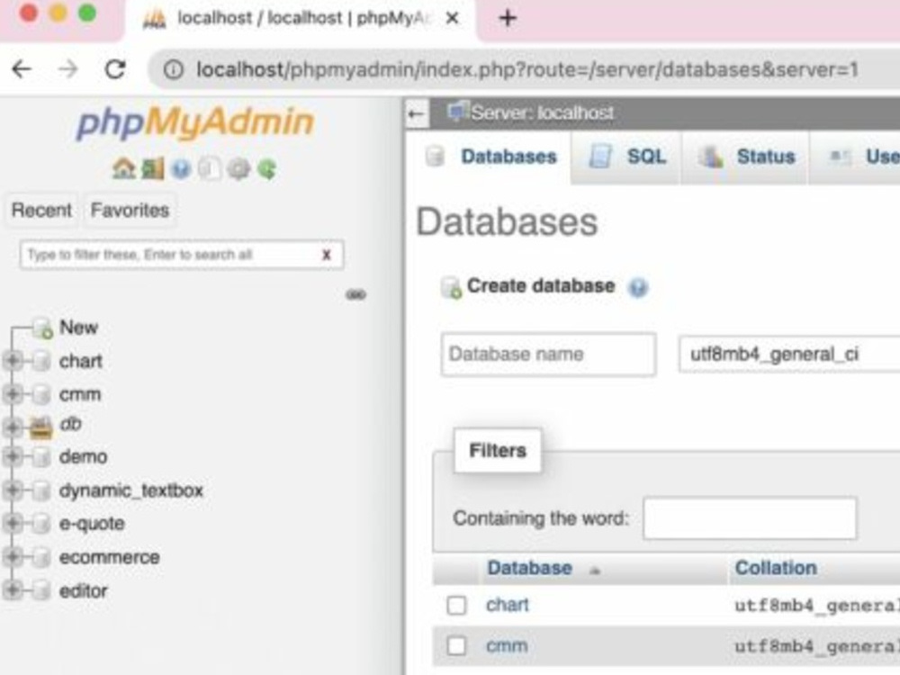Select dynamic_textbox in the navigation tree

pos(131,490)
